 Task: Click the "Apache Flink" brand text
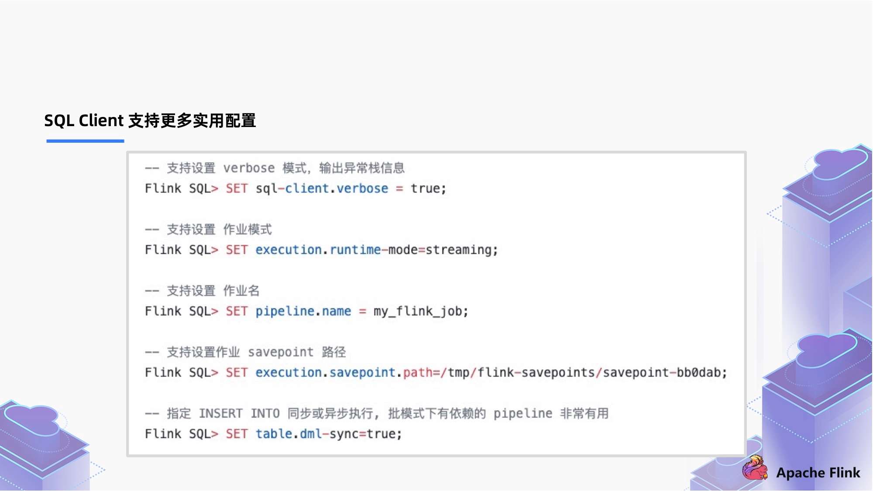coord(818,473)
